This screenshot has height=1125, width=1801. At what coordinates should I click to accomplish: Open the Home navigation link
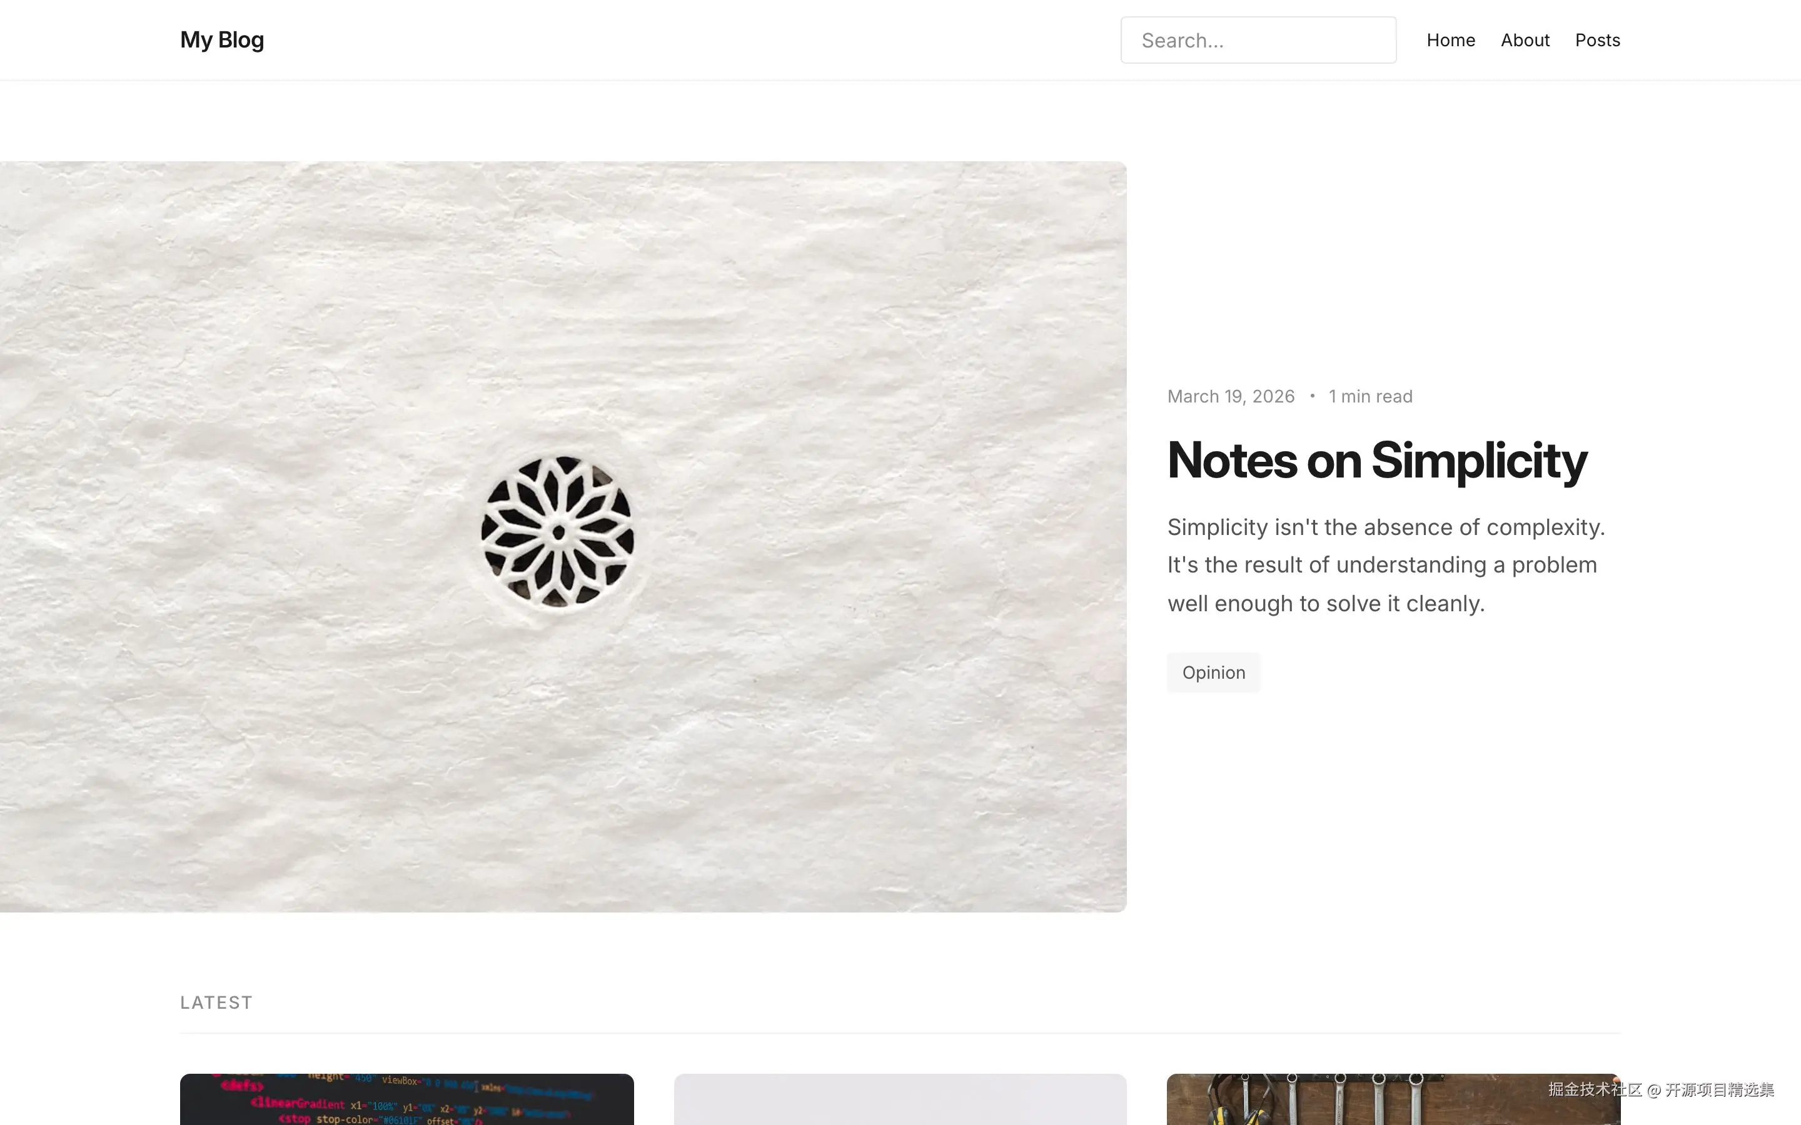pyautogui.click(x=1450, y=40)
